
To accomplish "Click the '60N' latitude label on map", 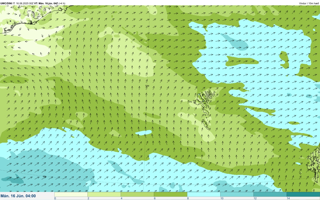I will (x=44, y=177).
